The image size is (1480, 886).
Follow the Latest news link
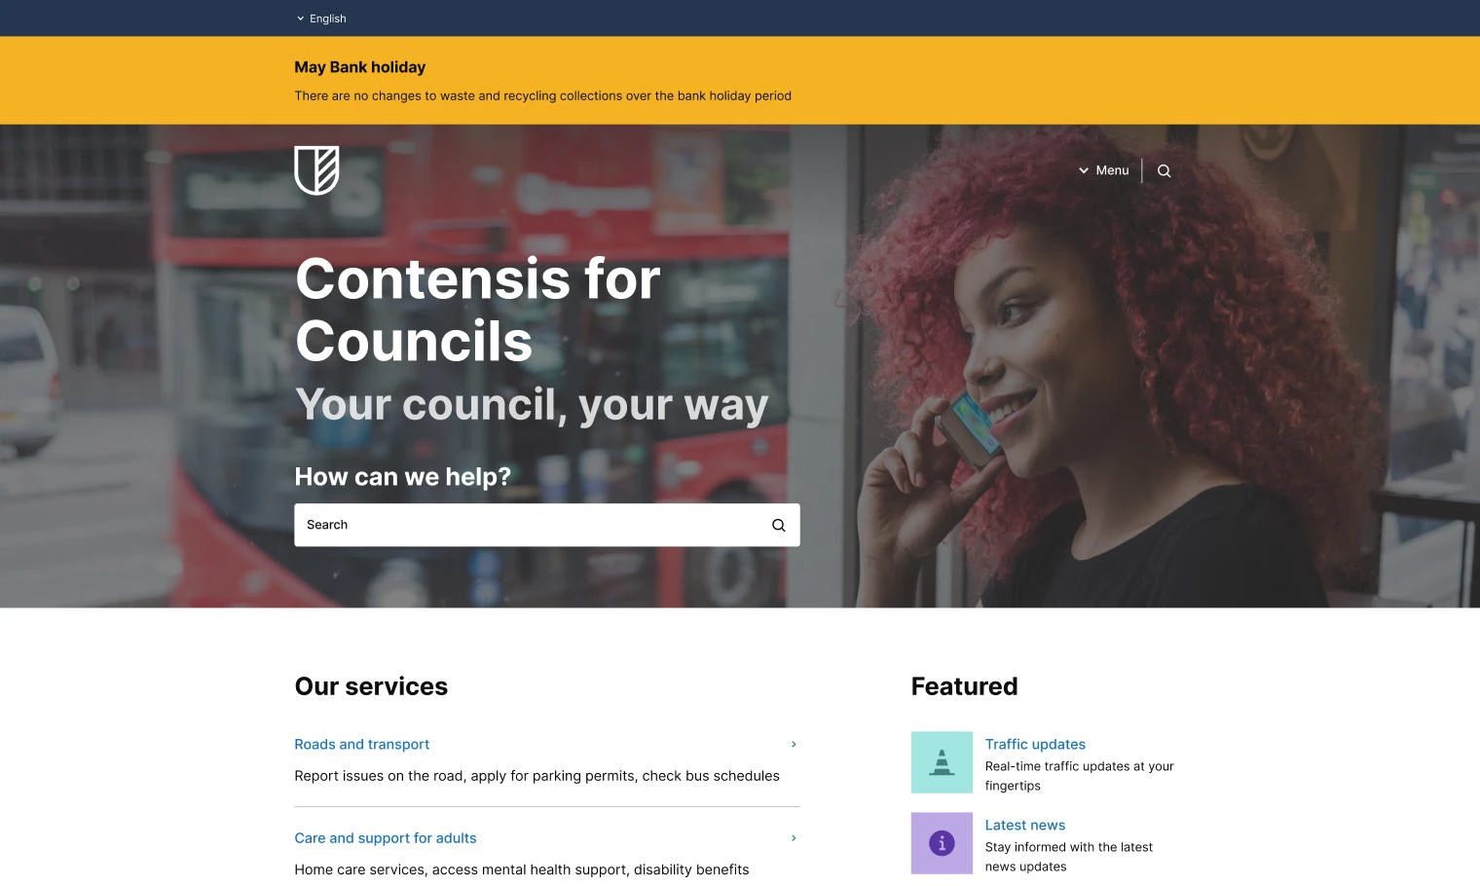click(x=1025, y=825)
